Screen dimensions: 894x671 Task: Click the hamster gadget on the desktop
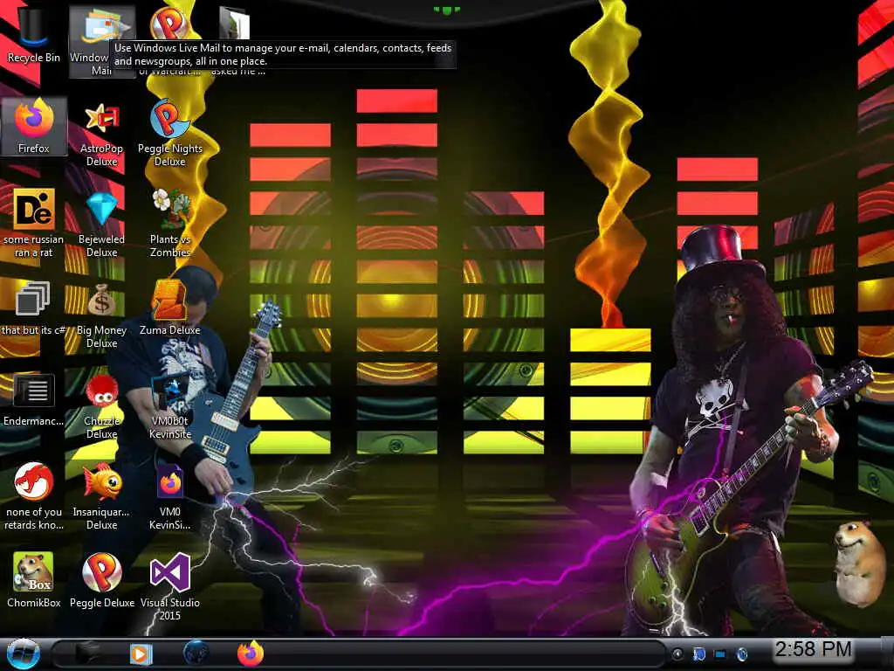coord(859,564)
